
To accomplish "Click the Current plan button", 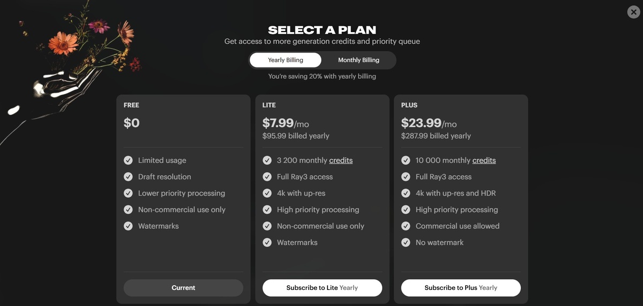I will click(183, 288).
